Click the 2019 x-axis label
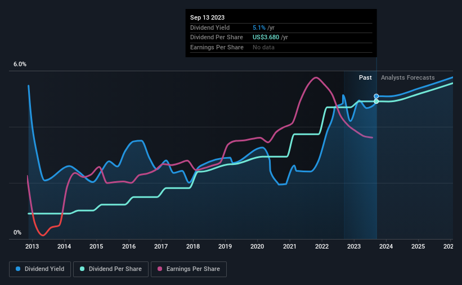 point(225,246)
